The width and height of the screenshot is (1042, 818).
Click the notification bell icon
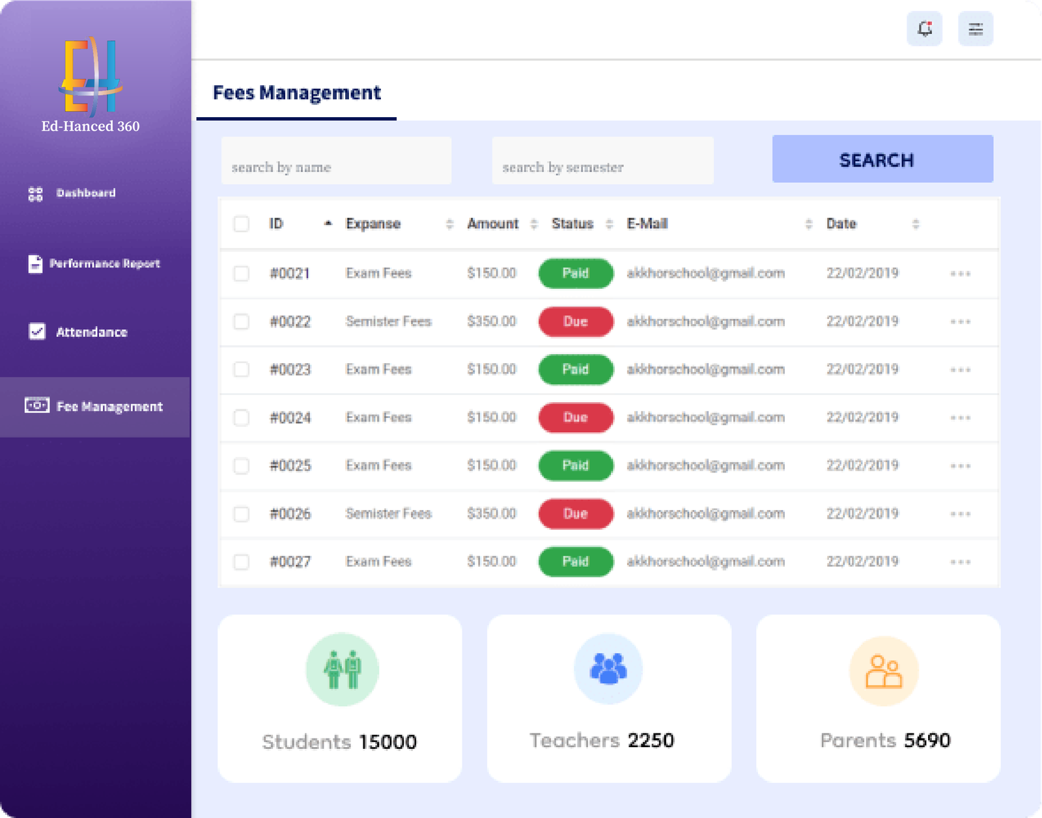[924, 29]
